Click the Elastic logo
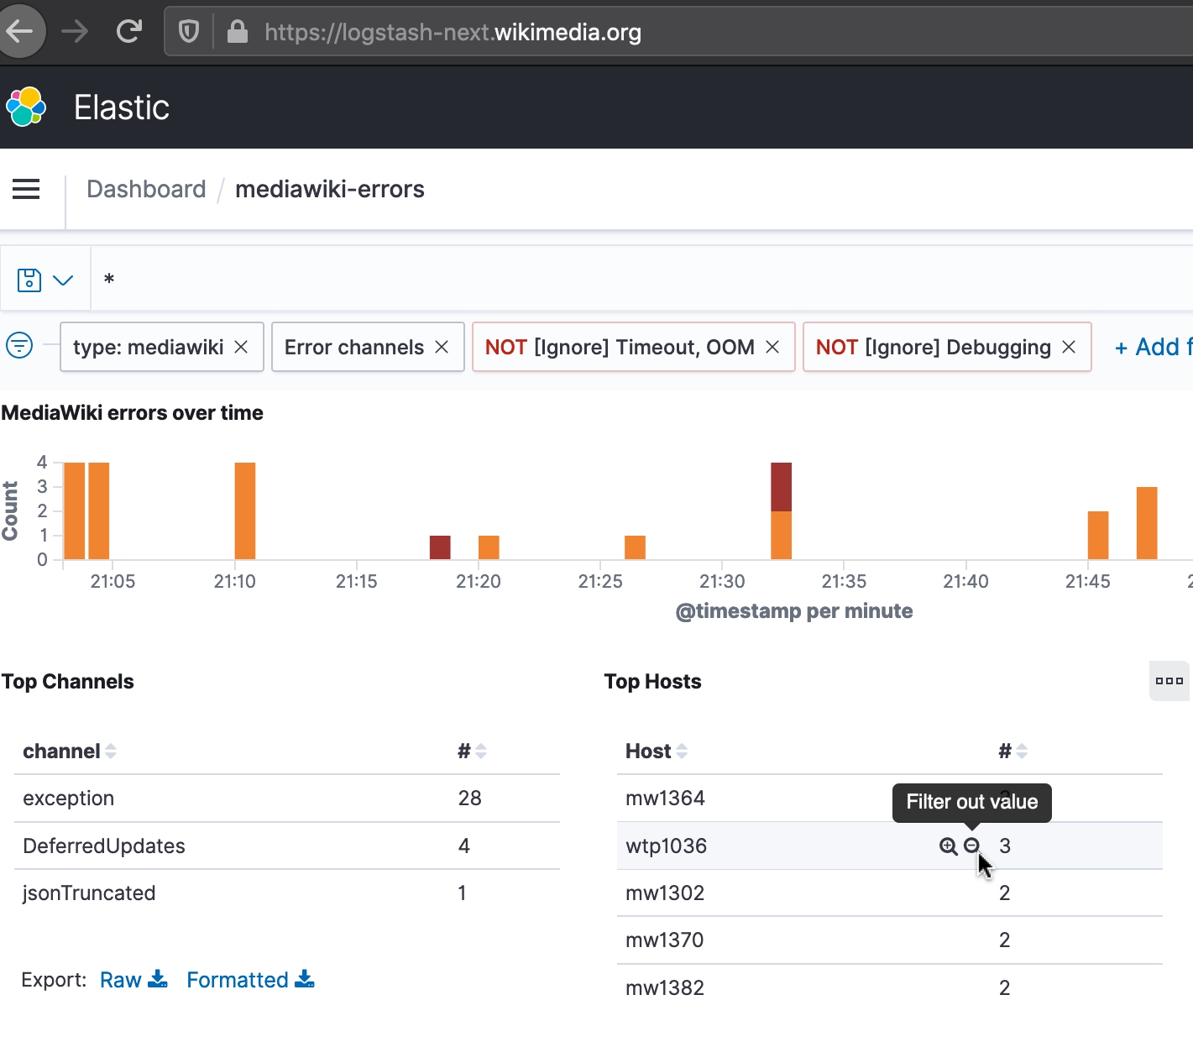1193x1042 pixels. (x=26, y=107)
